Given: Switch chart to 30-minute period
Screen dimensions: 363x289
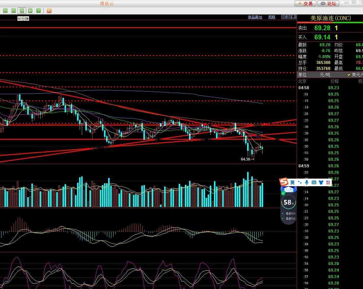Looking at the screenshot, I should (x=5, y=11).
